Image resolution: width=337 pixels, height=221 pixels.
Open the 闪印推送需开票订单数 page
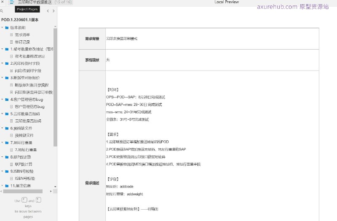click(34, 92)
